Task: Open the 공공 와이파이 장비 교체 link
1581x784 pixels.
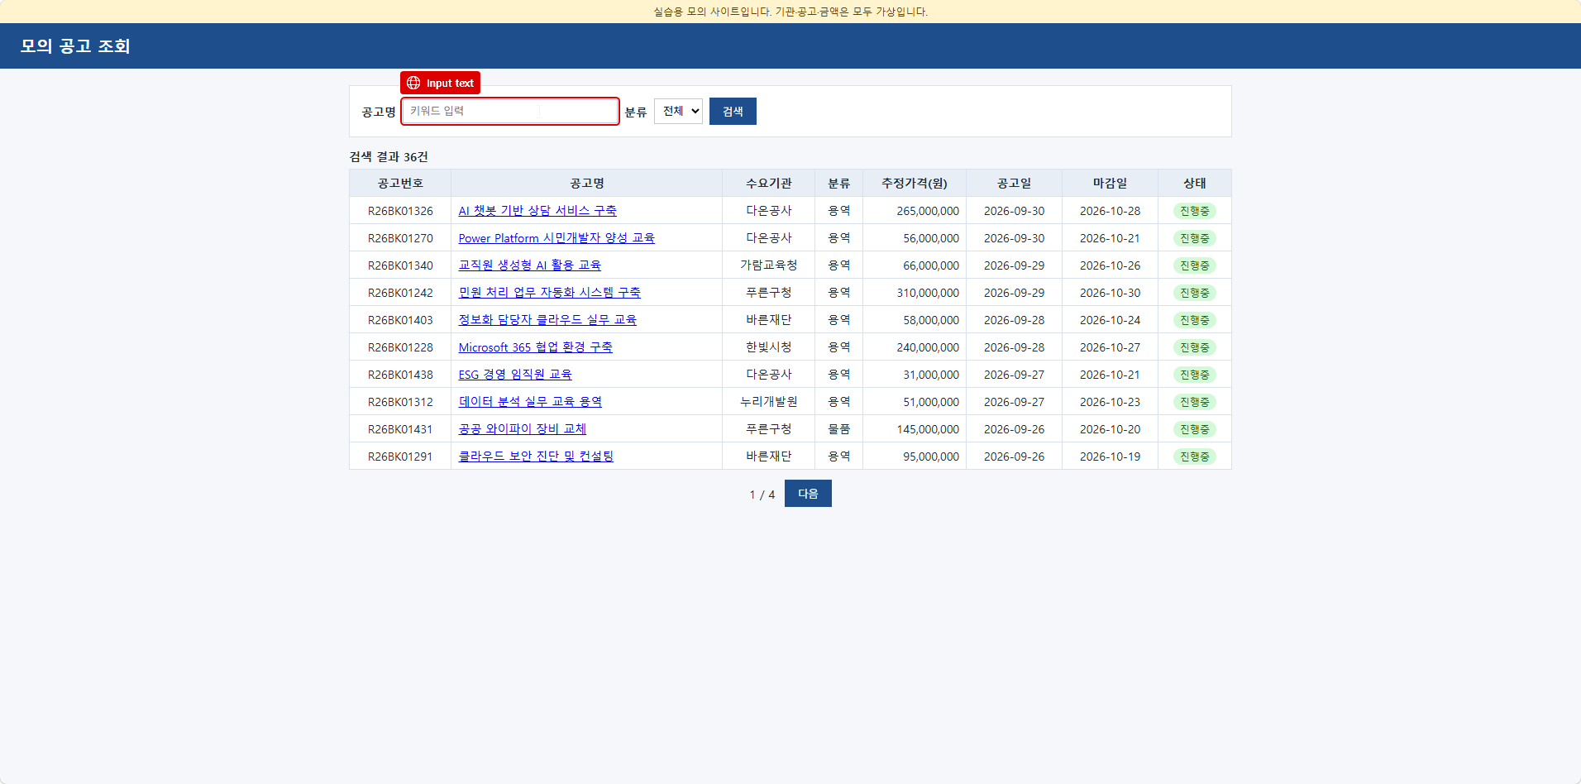Action: (x=523, y=429)
